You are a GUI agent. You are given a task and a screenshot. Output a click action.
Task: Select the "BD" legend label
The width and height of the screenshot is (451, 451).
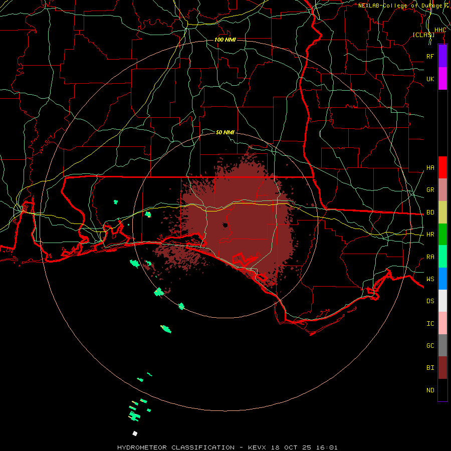coord(430,212)
